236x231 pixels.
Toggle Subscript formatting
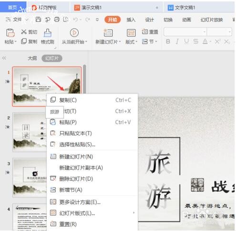tap(227, 42)
